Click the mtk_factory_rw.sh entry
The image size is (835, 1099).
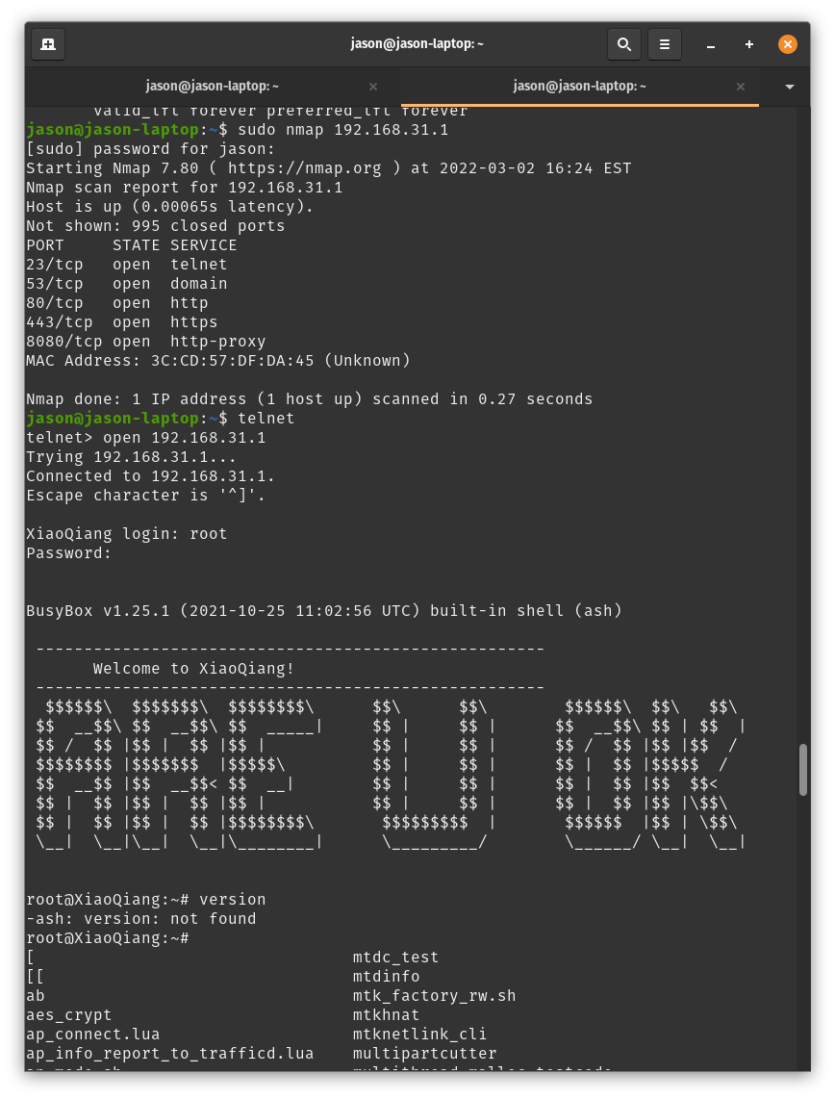434,996
